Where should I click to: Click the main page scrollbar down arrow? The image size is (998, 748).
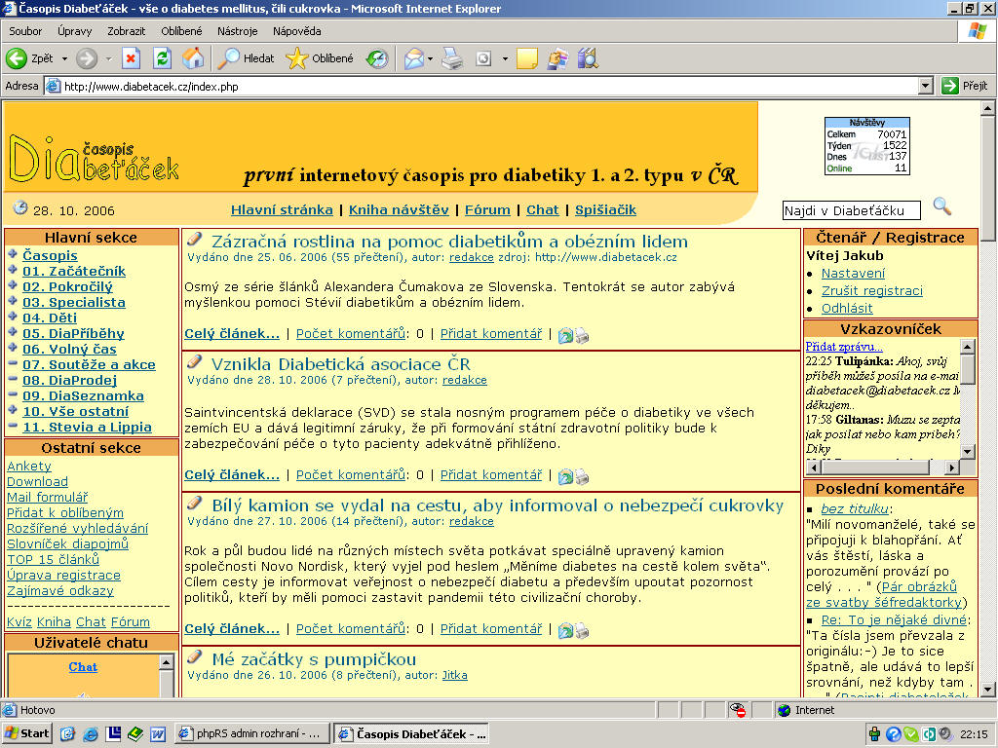coord(987,689)
